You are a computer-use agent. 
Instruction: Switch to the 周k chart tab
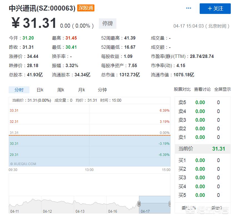(61, 90)
